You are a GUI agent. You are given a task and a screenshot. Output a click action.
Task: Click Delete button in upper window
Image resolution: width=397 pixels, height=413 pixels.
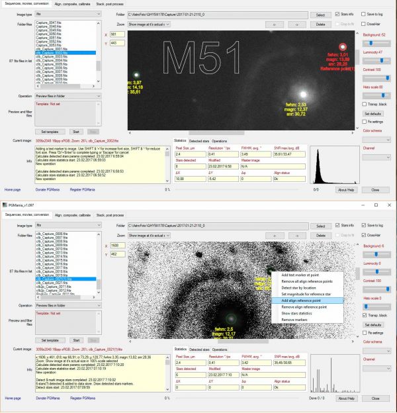pos(320,24)
